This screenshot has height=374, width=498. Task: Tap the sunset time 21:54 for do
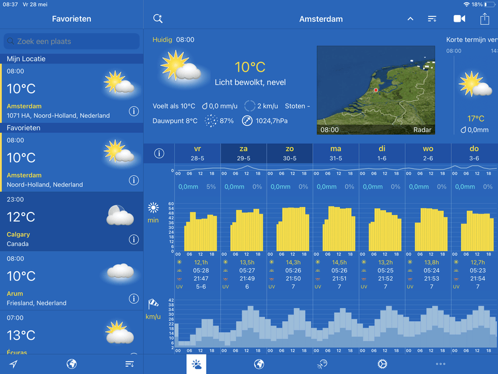coord(477,278)
